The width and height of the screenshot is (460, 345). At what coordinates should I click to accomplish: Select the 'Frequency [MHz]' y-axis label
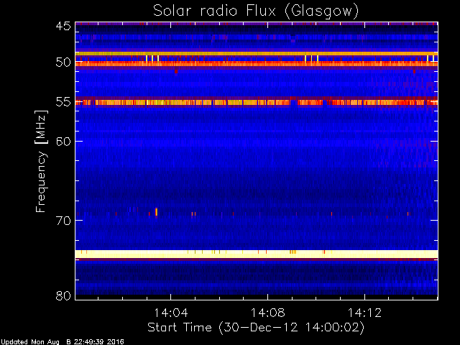pyautogui.click(x=41, y=161)
